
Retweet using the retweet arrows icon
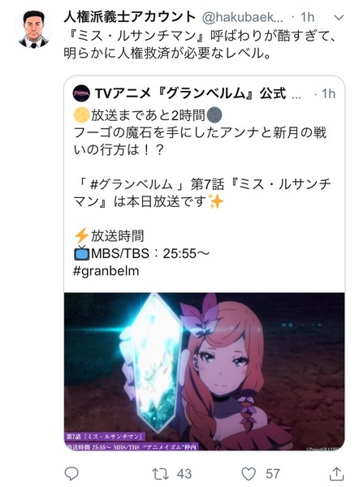(160, 474)
